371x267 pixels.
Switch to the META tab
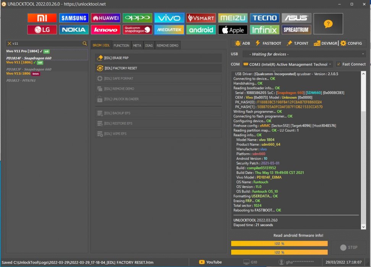pos(137,45)
